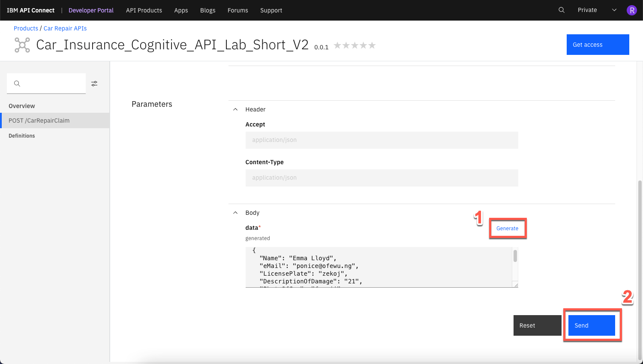Image resolution: width=643 pixels, height=364 pixels.
Task: Reset the request form
Action: pos(538,325)
